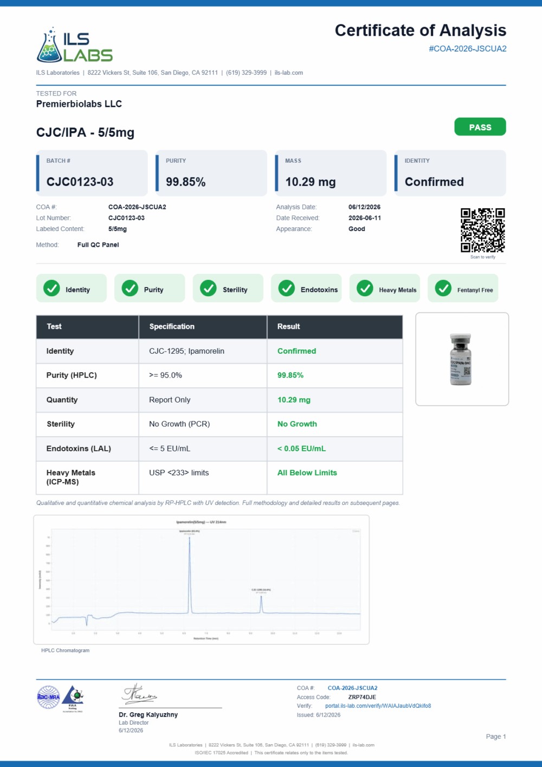The width and height of the screenshot is (542, 767).
Task: Click the #COA-2026-JSCUA2 header link
Action: point(468,48)
